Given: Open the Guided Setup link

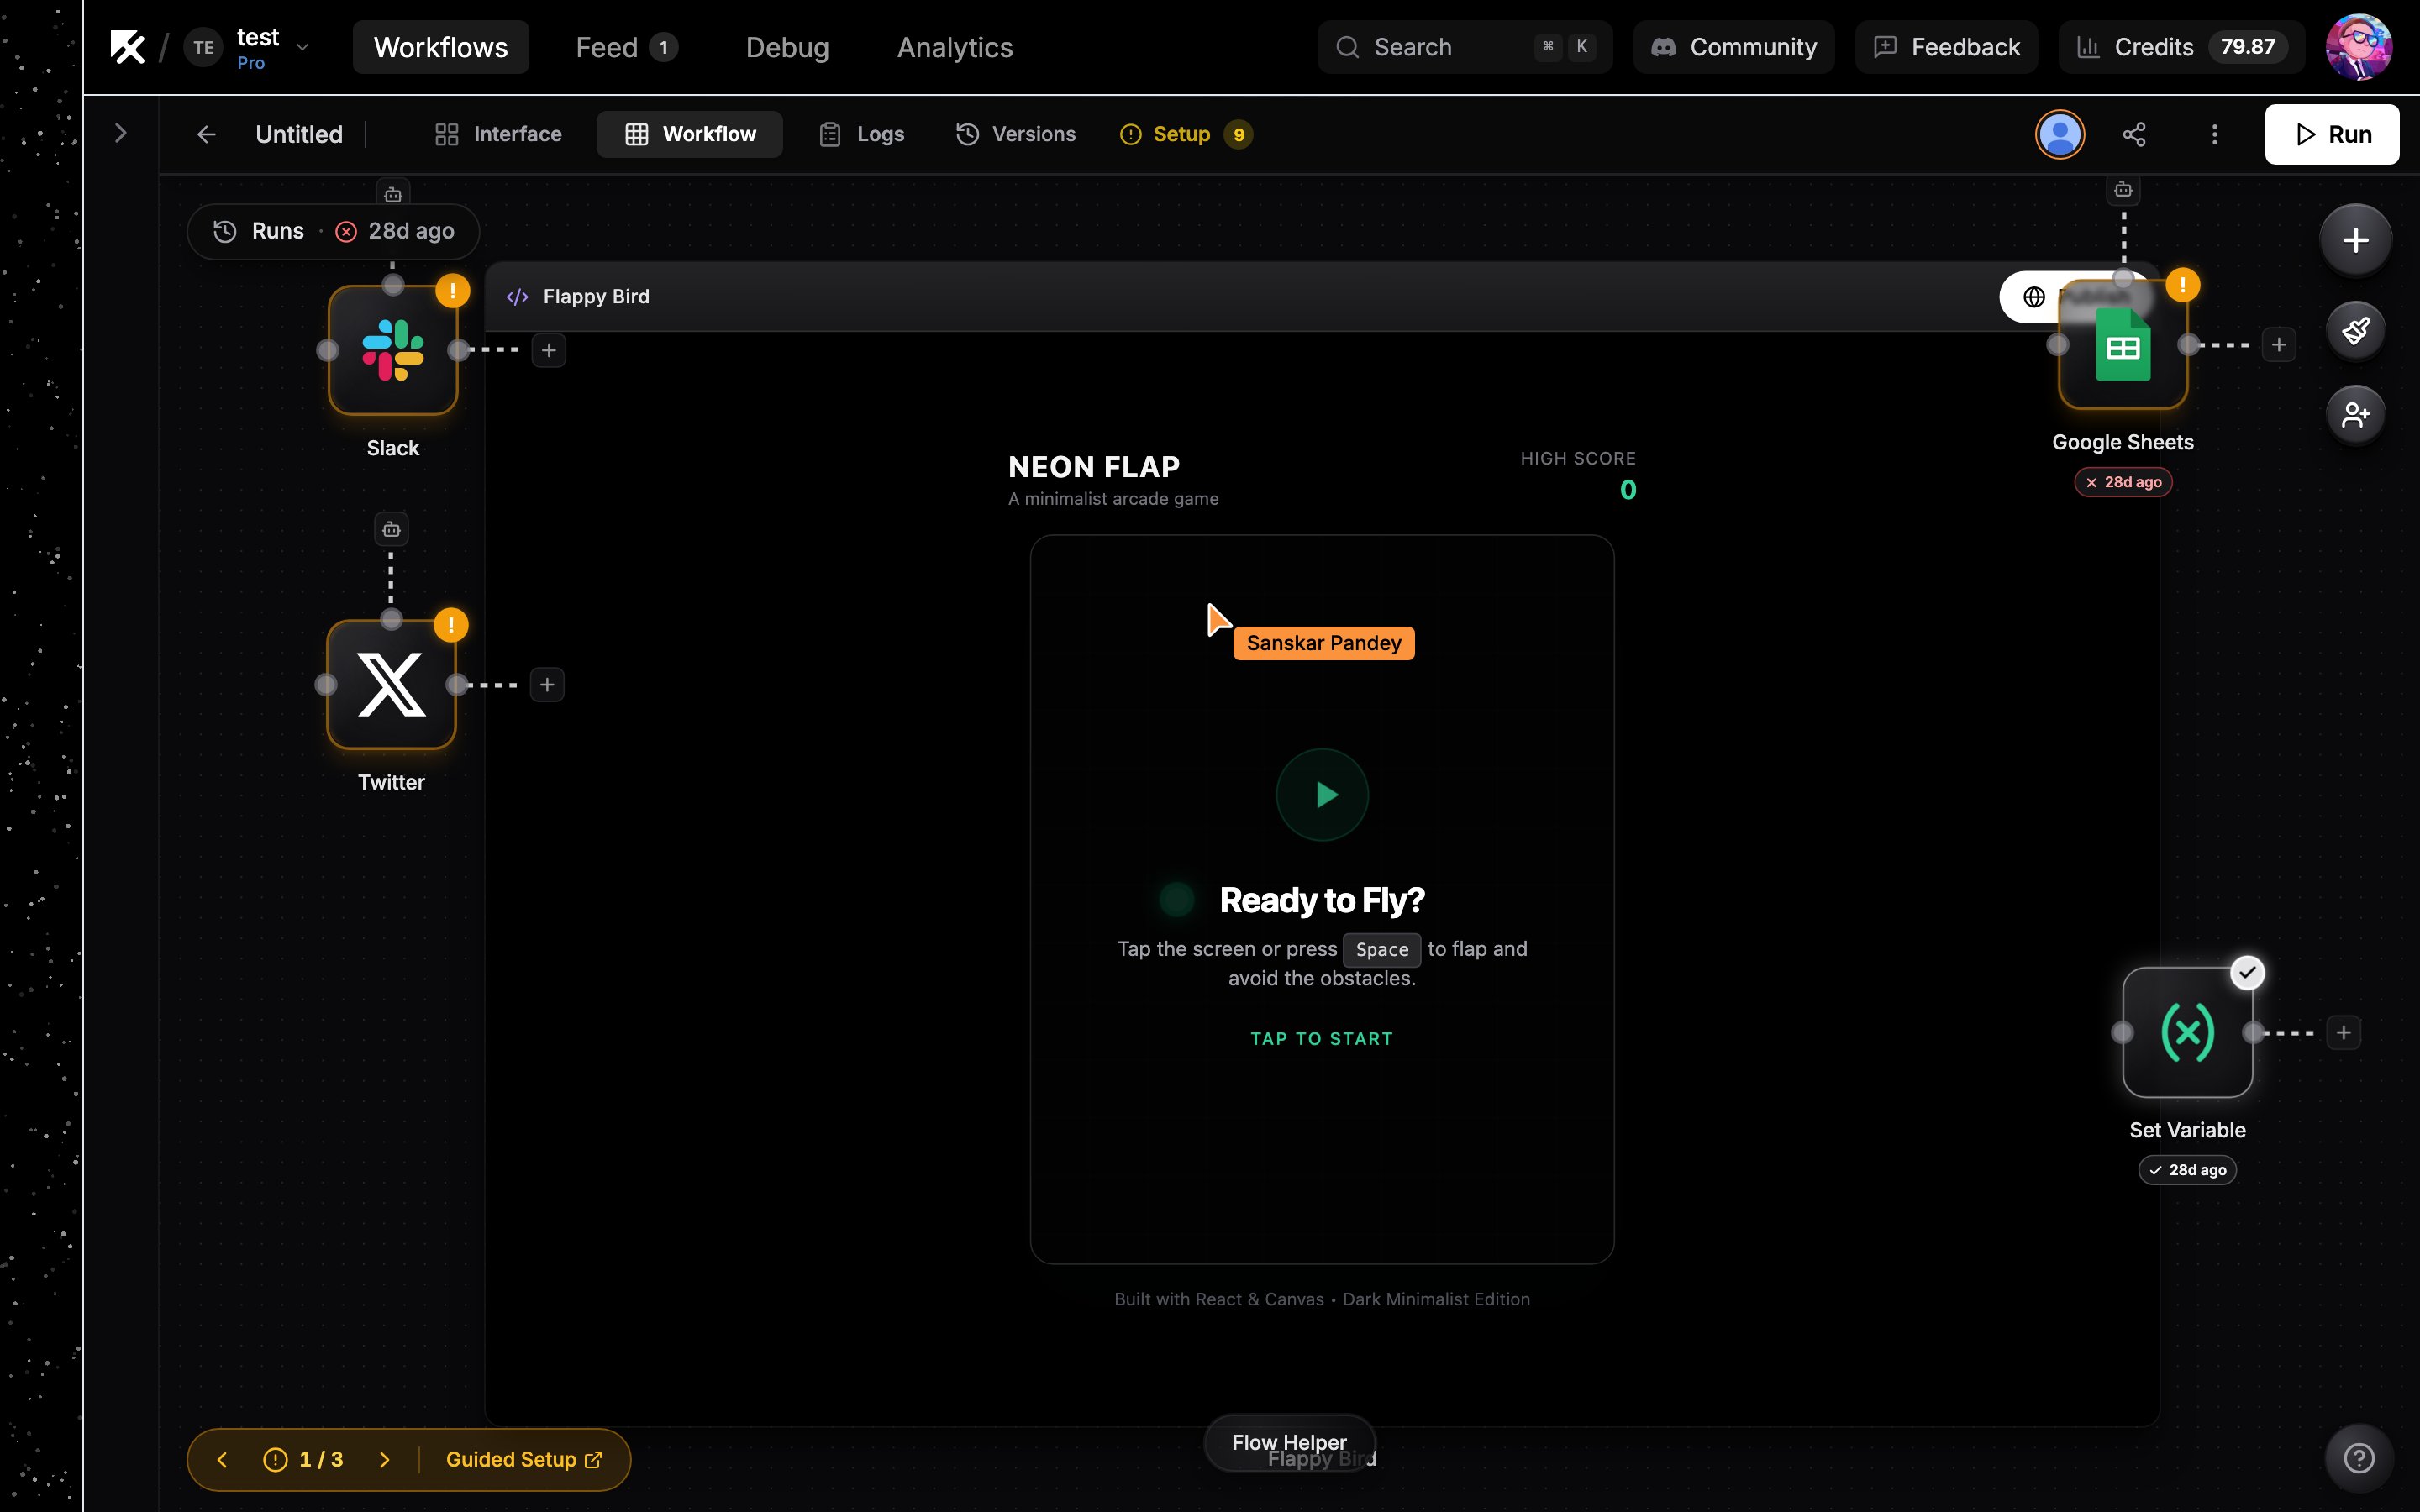Looking at the screenshot, I should pos(524,1460).
